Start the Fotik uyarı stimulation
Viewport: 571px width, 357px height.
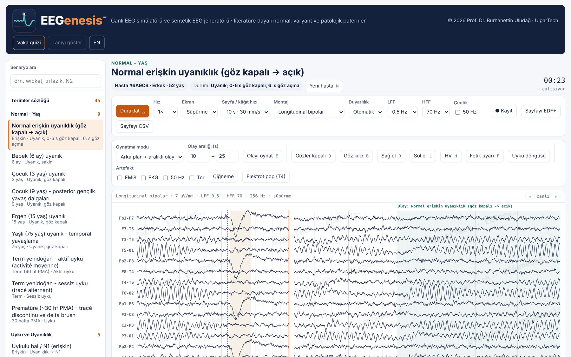(x=484, y=156)
